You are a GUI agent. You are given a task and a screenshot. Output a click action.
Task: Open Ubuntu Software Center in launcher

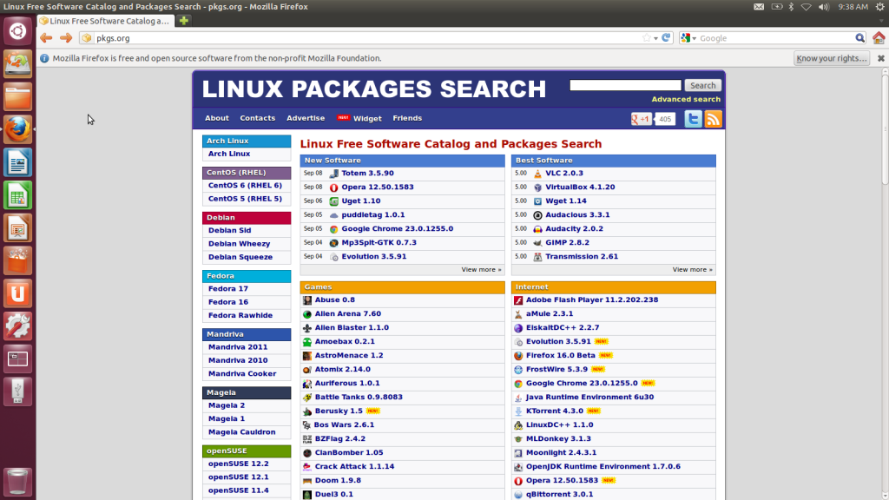click(17, 260)
